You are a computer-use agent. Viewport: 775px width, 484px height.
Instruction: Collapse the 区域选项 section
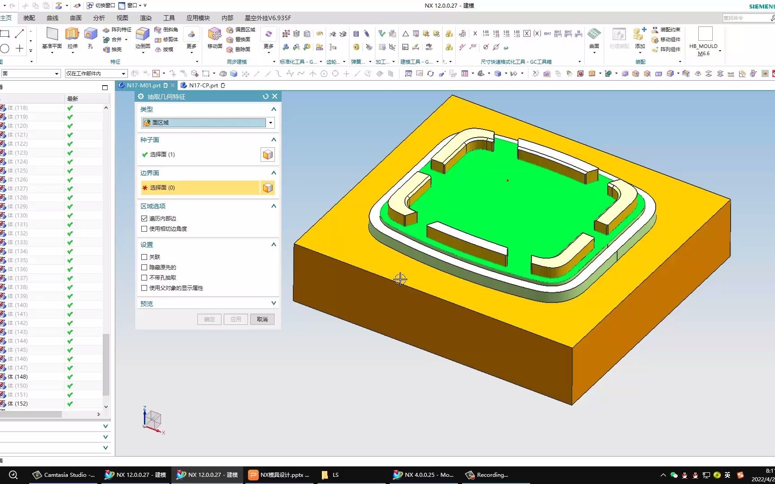(274, 206)
